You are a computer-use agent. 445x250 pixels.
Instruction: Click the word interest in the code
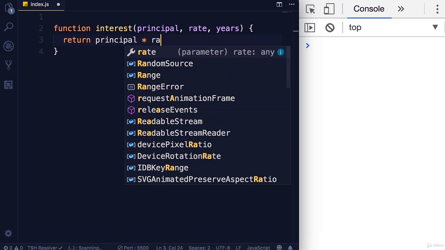tap(114, 28)
